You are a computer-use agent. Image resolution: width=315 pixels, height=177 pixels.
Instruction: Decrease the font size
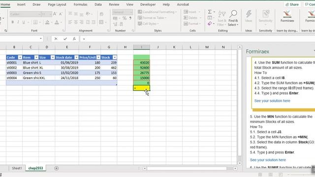pyautogui.click(x=61, y=14)
